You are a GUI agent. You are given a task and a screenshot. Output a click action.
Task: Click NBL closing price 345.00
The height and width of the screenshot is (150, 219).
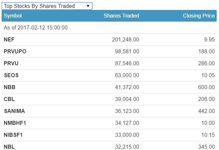(206, 147)
